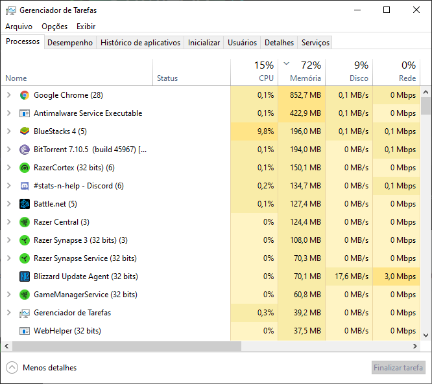Switch to the Detalhes tab
The image size is (432, 384).
[279, 43]
